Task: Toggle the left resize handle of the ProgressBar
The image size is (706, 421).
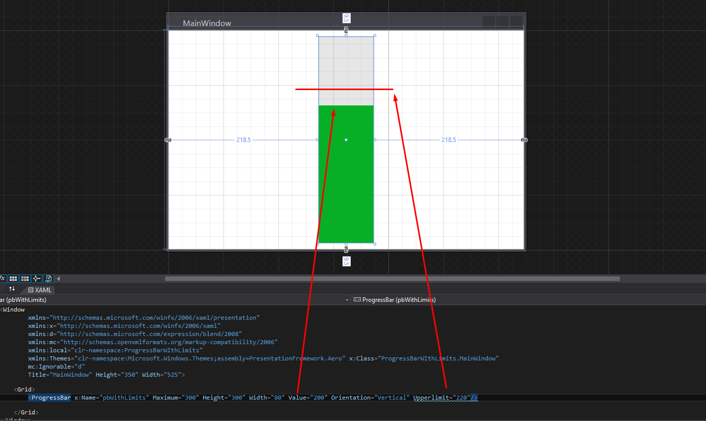Action: tap(318, 139)
